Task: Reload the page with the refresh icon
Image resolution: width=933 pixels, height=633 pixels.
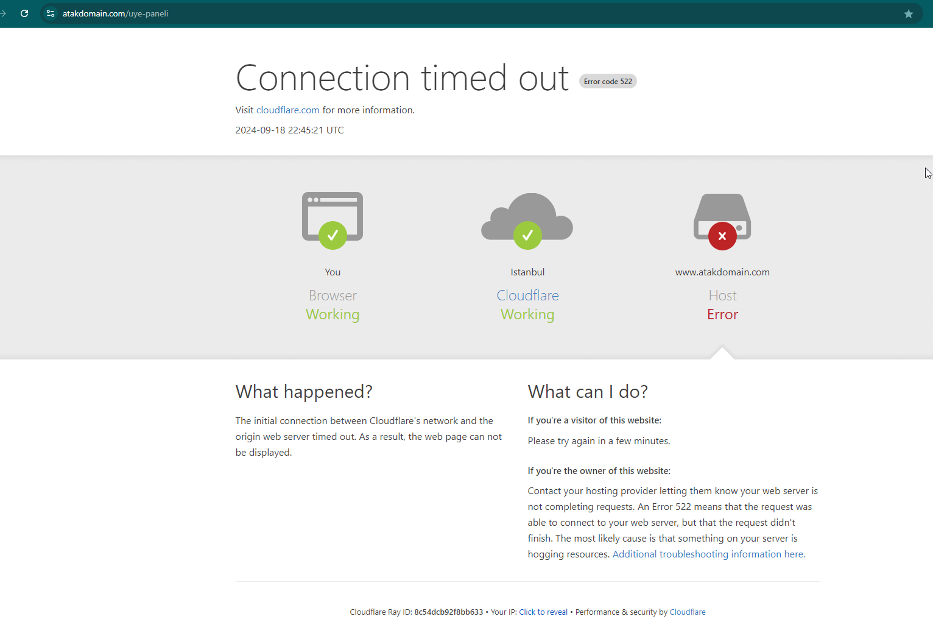Action: coord(24,13)
